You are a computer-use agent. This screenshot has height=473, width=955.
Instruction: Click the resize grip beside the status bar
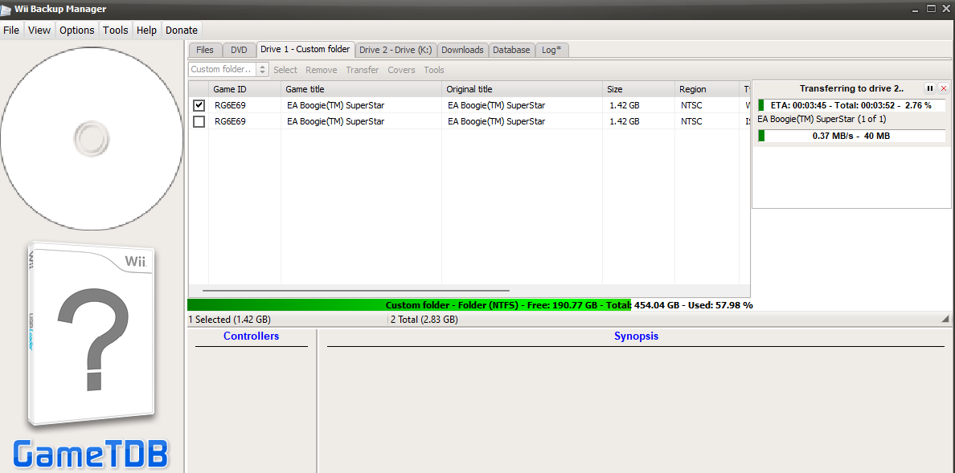[945, 320]
